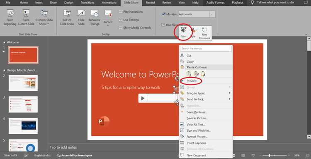Toggle Play Narrations checkbox
The width and height of the screenshot is (311, 159).
120,12
